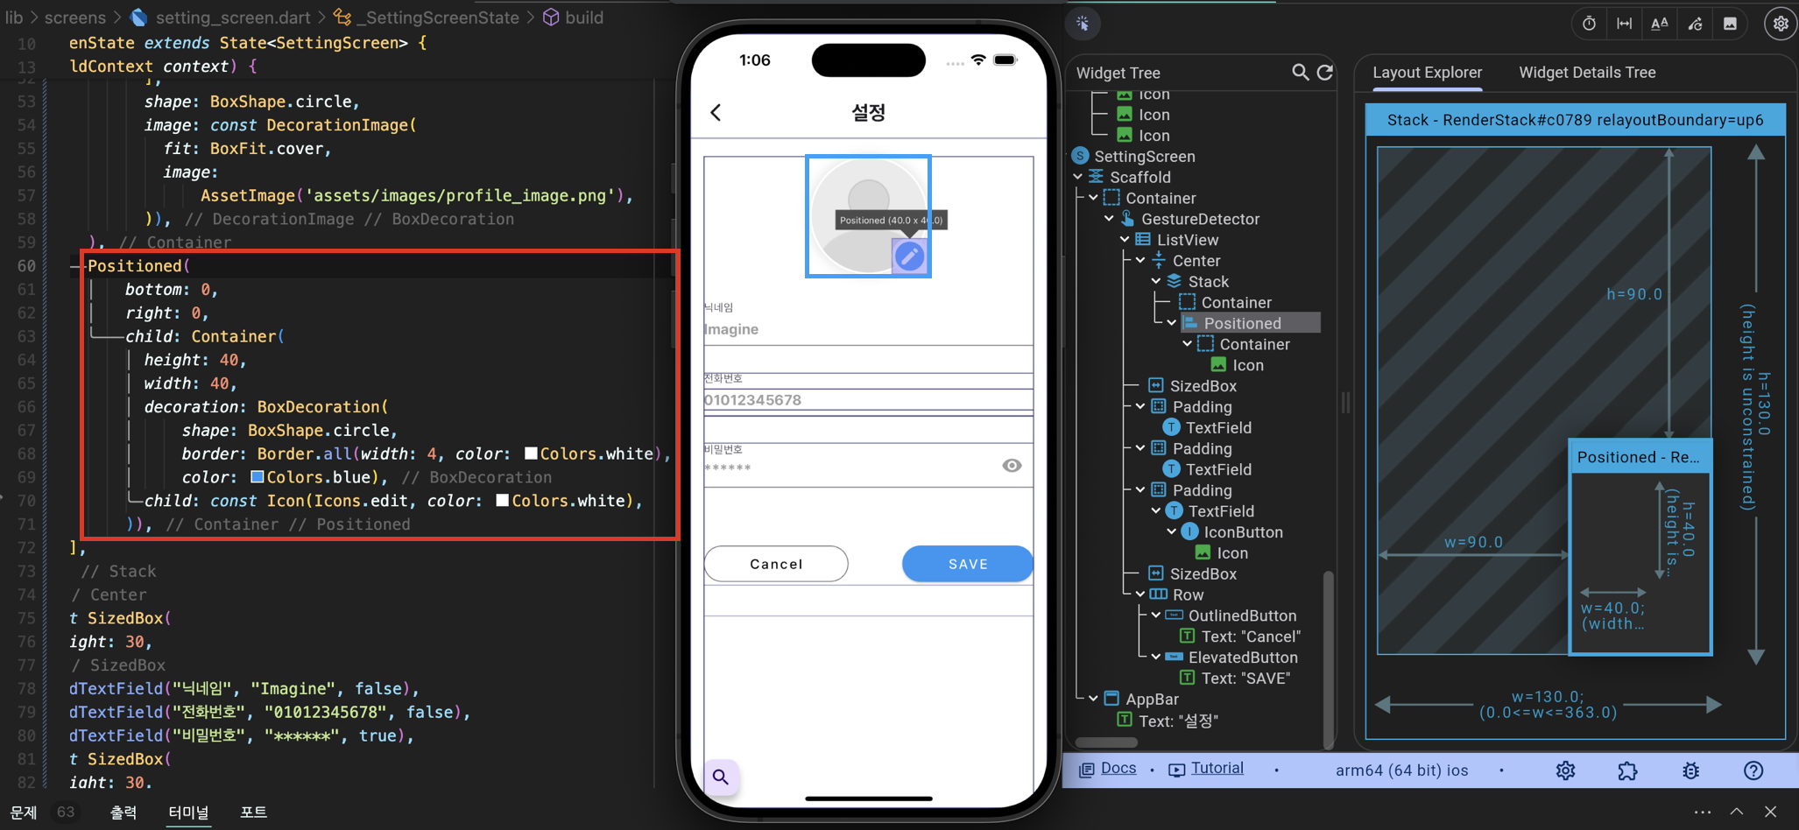The height and width of the screenshot is (830, 1799).
Task: Toggle the Highlight Oversized Images icon
Action: 1730,24
